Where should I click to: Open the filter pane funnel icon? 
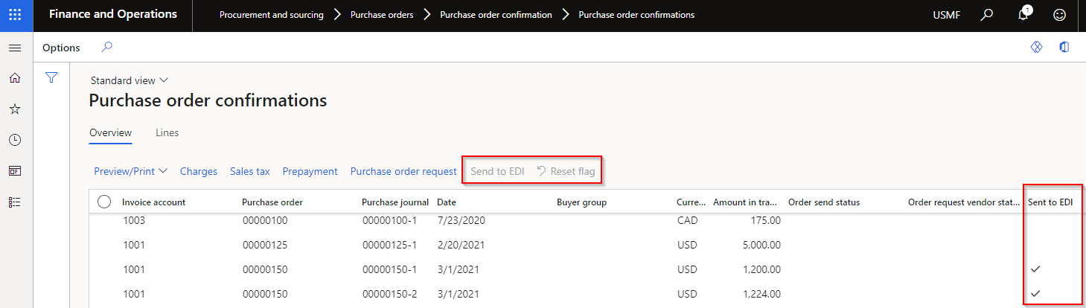[x=51, y=77]
